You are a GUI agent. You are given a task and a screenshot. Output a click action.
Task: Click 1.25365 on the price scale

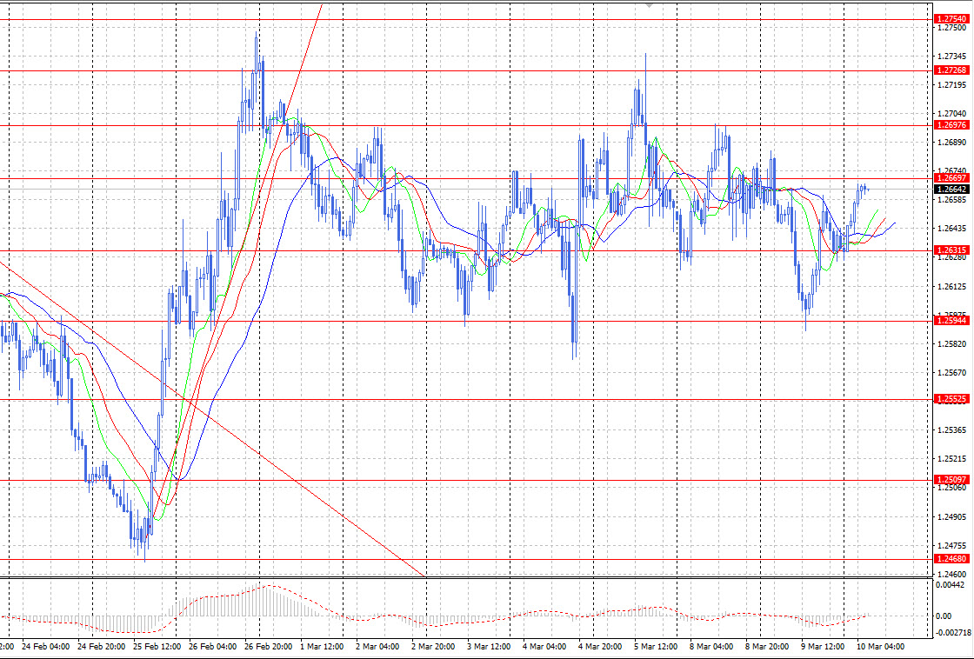pos(951,430)
